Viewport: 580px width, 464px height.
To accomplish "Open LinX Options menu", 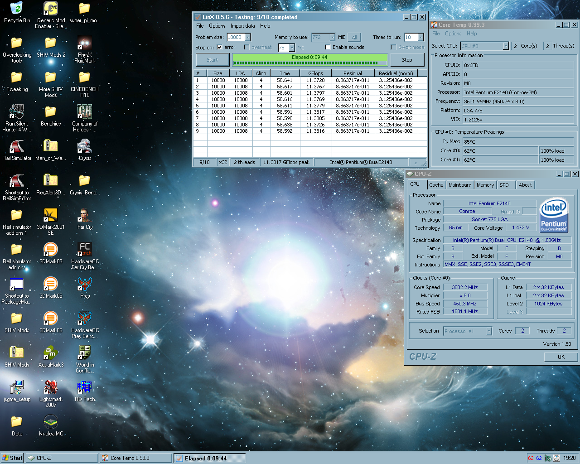I will [217, 26].
